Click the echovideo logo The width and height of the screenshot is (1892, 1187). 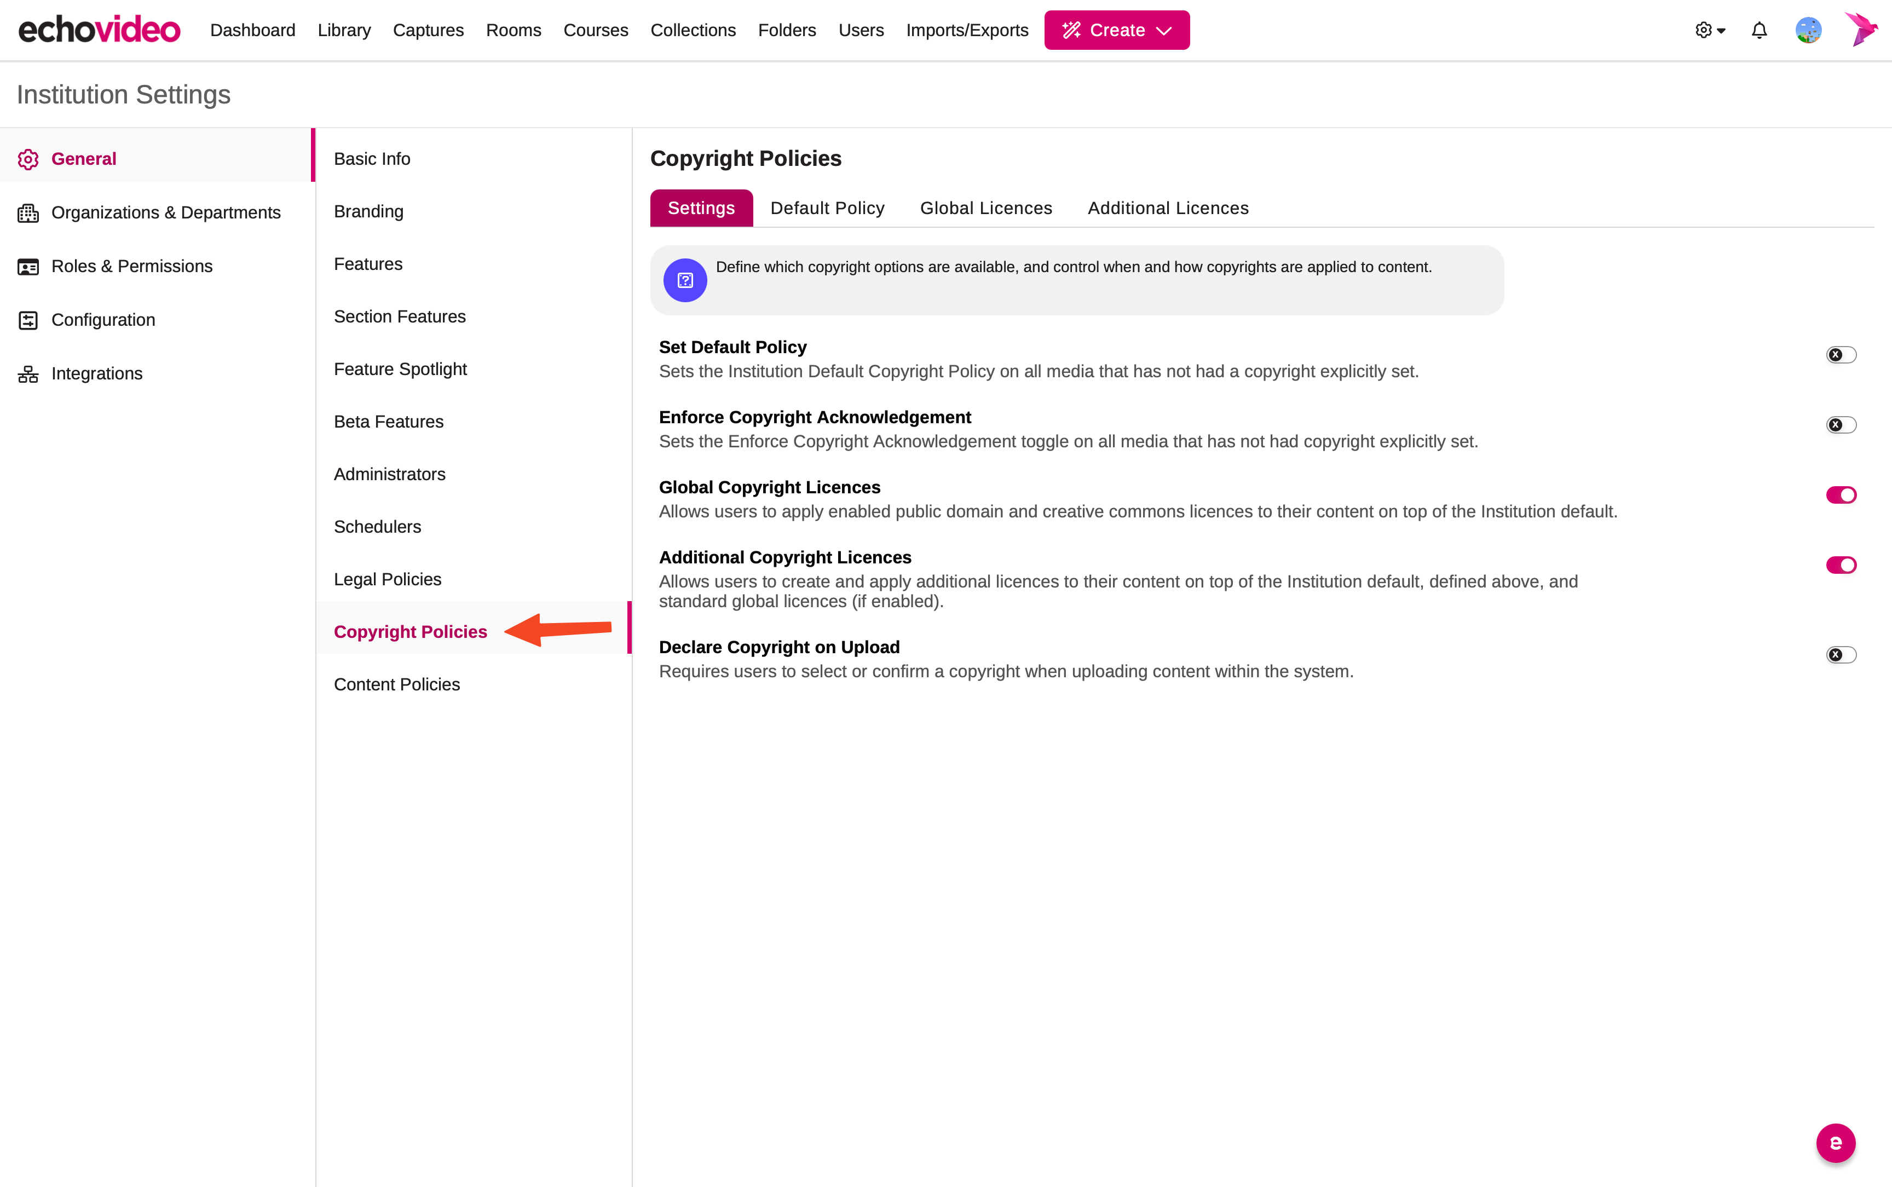click(99, 30)
